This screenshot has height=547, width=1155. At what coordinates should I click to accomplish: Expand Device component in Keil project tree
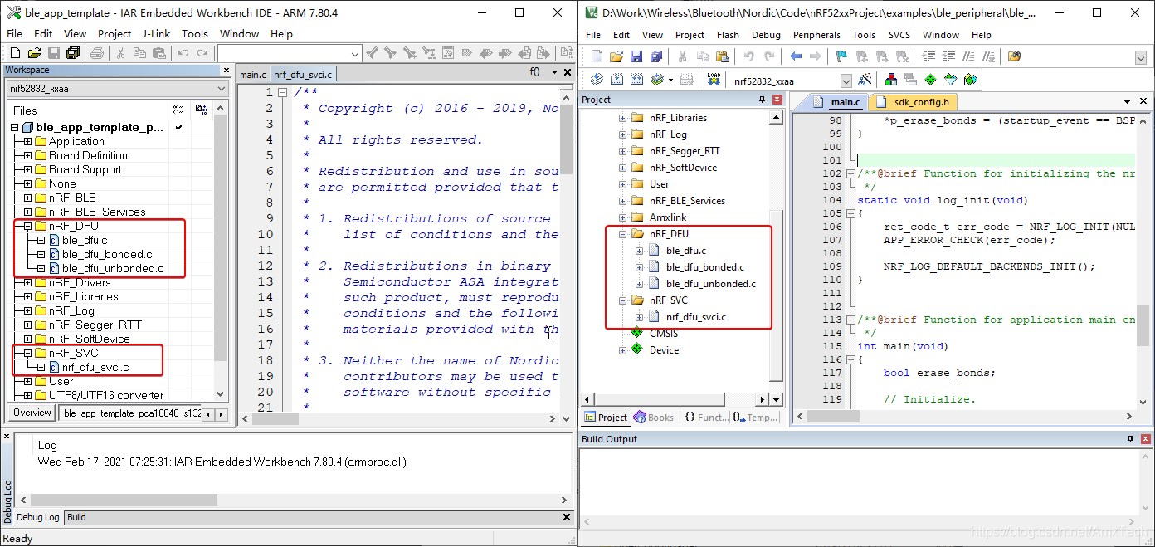tap(622, 350)
